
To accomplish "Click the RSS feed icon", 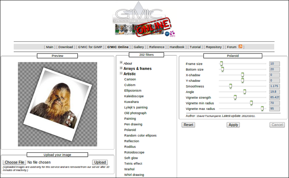I will tap(241, 46).
